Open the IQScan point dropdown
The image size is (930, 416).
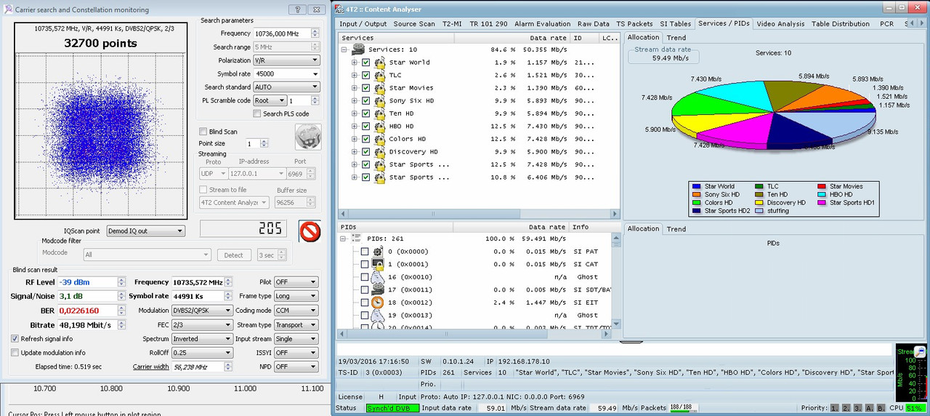(x=145, y=231)
